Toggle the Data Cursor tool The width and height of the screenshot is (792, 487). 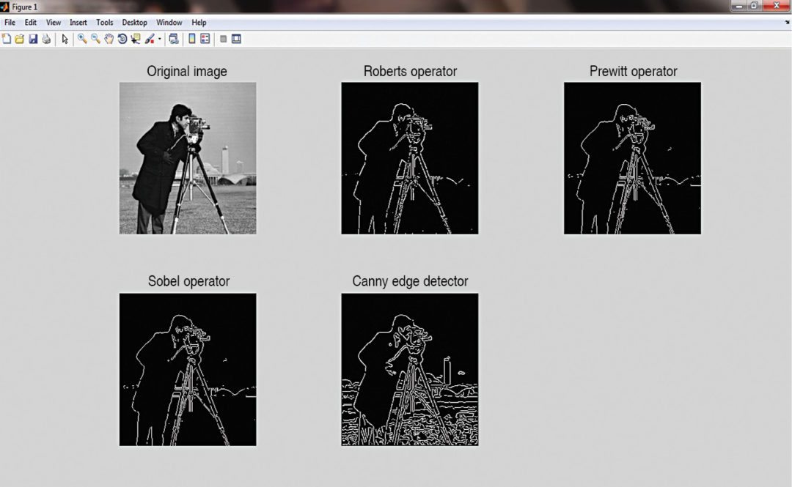click(135, 39)
